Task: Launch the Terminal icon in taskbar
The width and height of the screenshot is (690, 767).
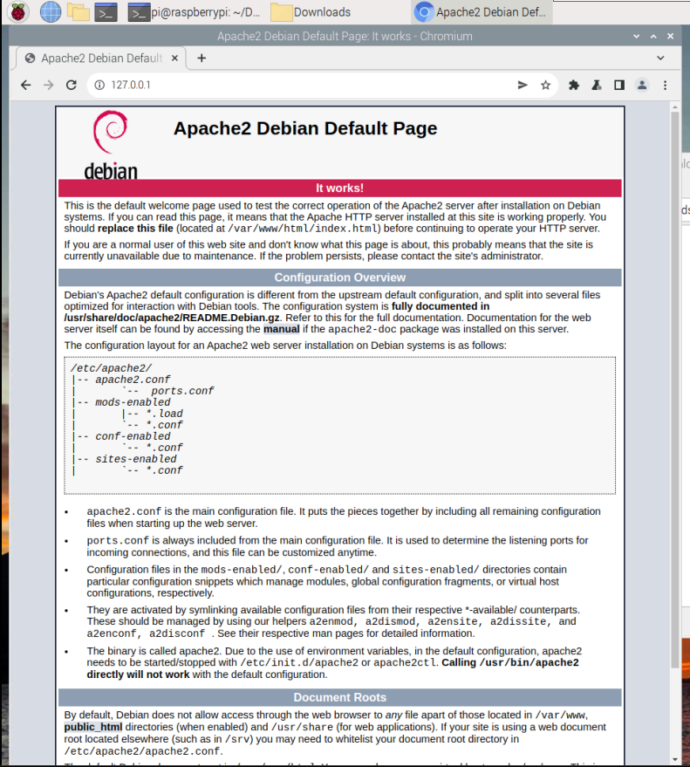Action: pyautogui.click(x=106, y=11)
